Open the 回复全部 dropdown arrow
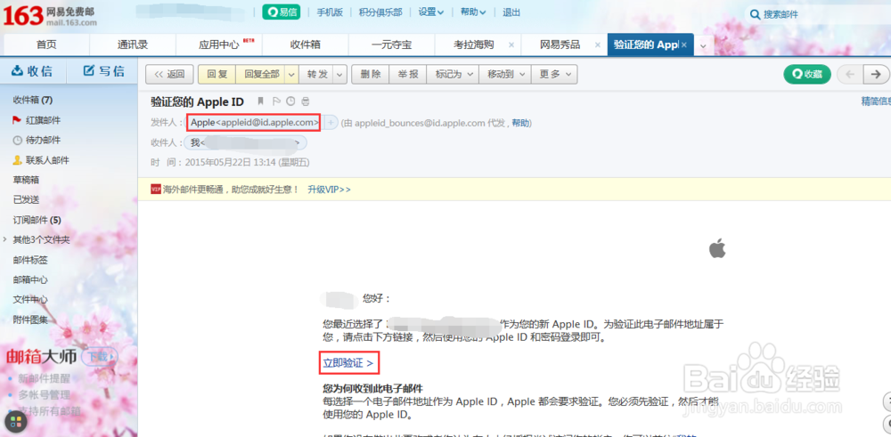Image resolution: width=891 pixels, height=437 pixels. [291, 75]
